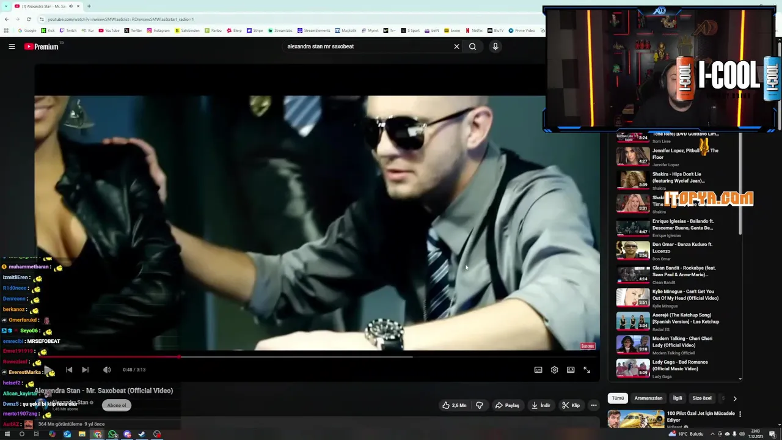Image resolution: width=782 pixels, height=440 pixels.
Task: Skip to the next video in the player
Action: 85,370
